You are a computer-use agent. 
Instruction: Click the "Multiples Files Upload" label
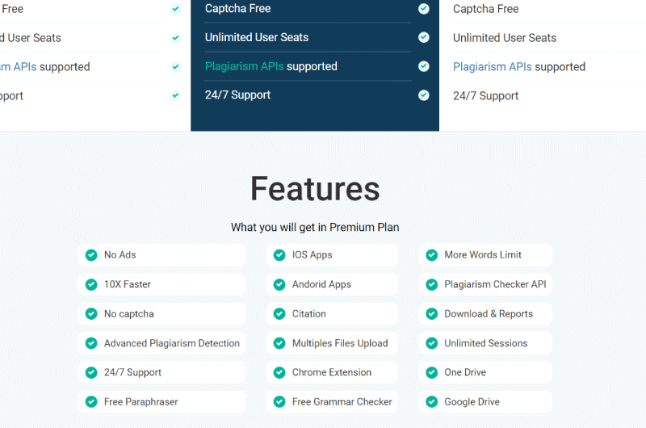[x=340, y=343]
